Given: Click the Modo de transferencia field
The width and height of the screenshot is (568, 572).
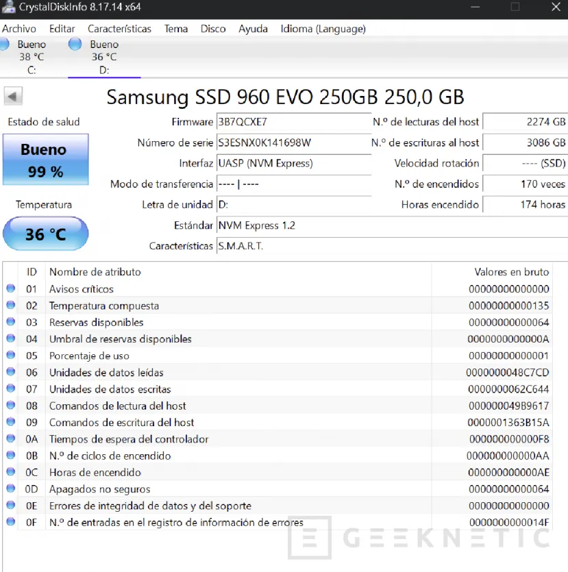Looking at the screenshot, I should coord(294,184).
